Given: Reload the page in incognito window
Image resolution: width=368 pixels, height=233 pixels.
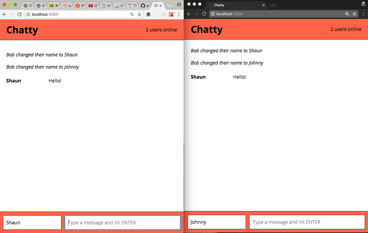Looking at the screenshot, I should [x=204, y=14].
